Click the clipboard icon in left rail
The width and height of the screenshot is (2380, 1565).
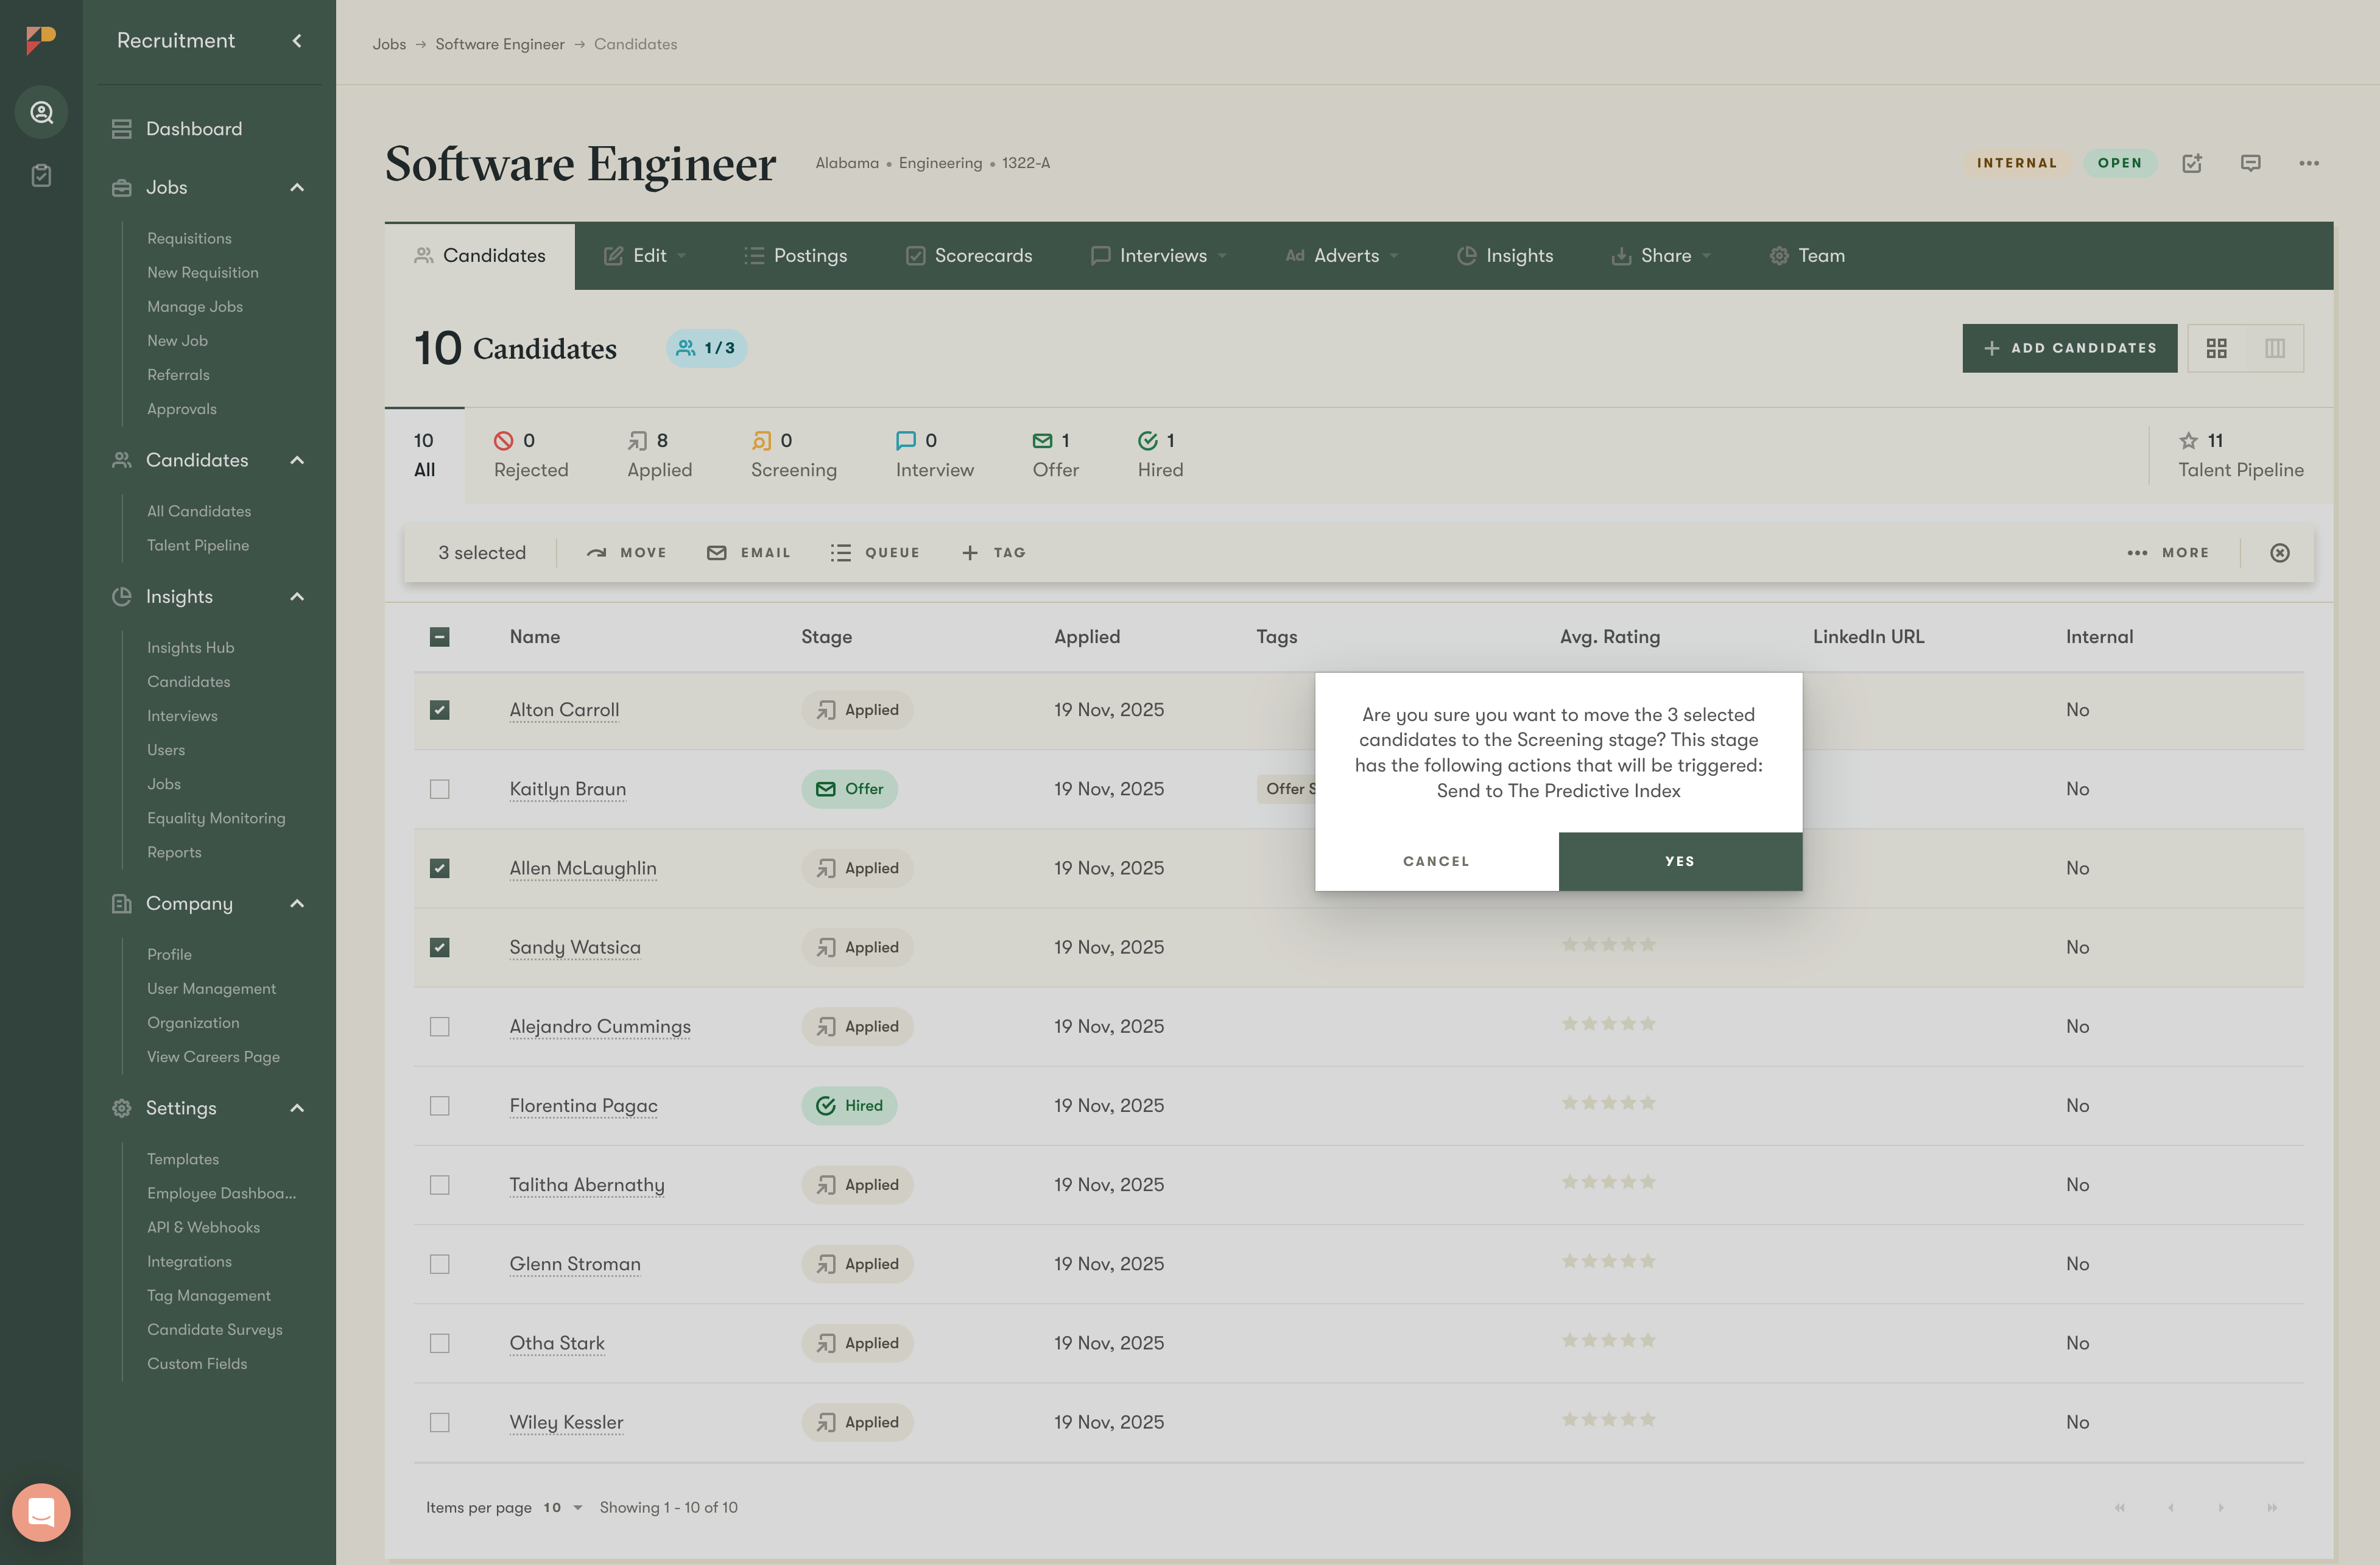click(41, 176)
